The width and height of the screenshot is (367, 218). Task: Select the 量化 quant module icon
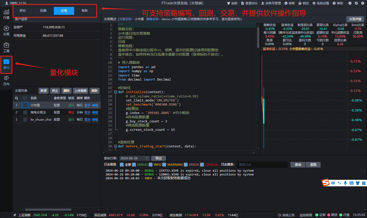pos(6,64)
